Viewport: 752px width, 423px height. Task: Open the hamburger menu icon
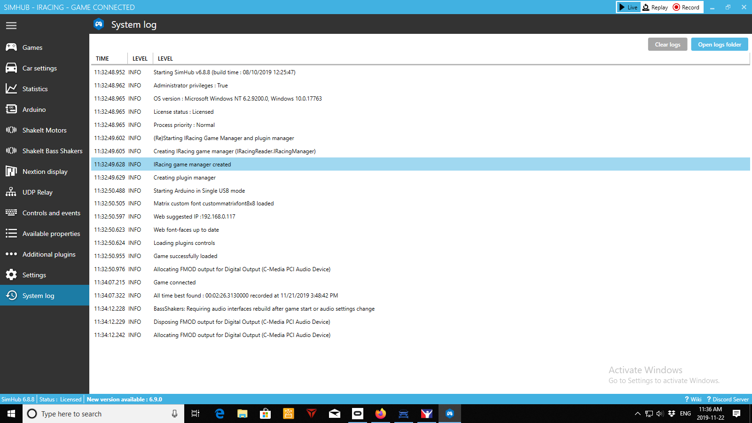pyautogui.click(x=11, y=25)
